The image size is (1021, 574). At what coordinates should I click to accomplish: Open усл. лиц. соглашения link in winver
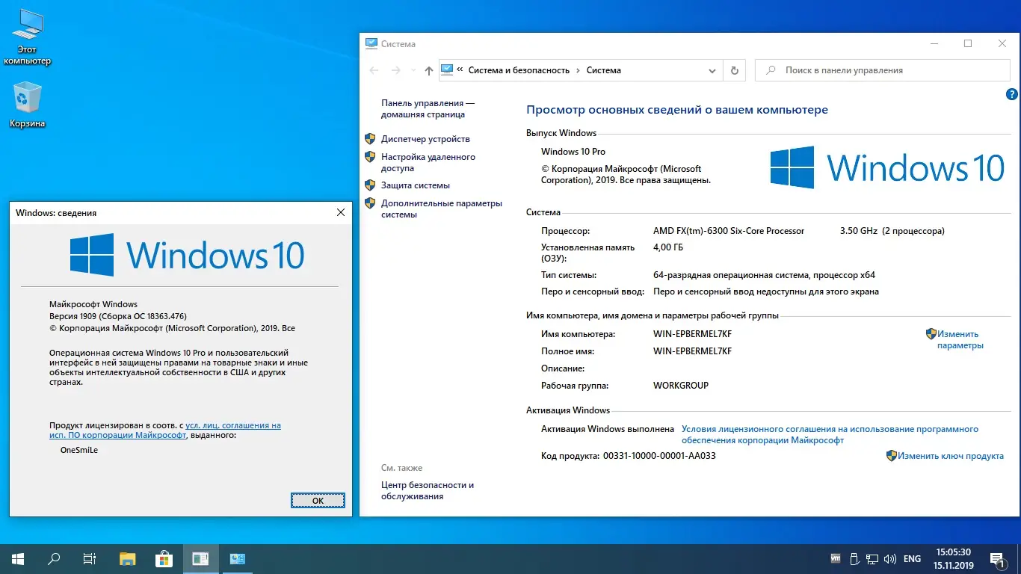(x=165, y=430)
